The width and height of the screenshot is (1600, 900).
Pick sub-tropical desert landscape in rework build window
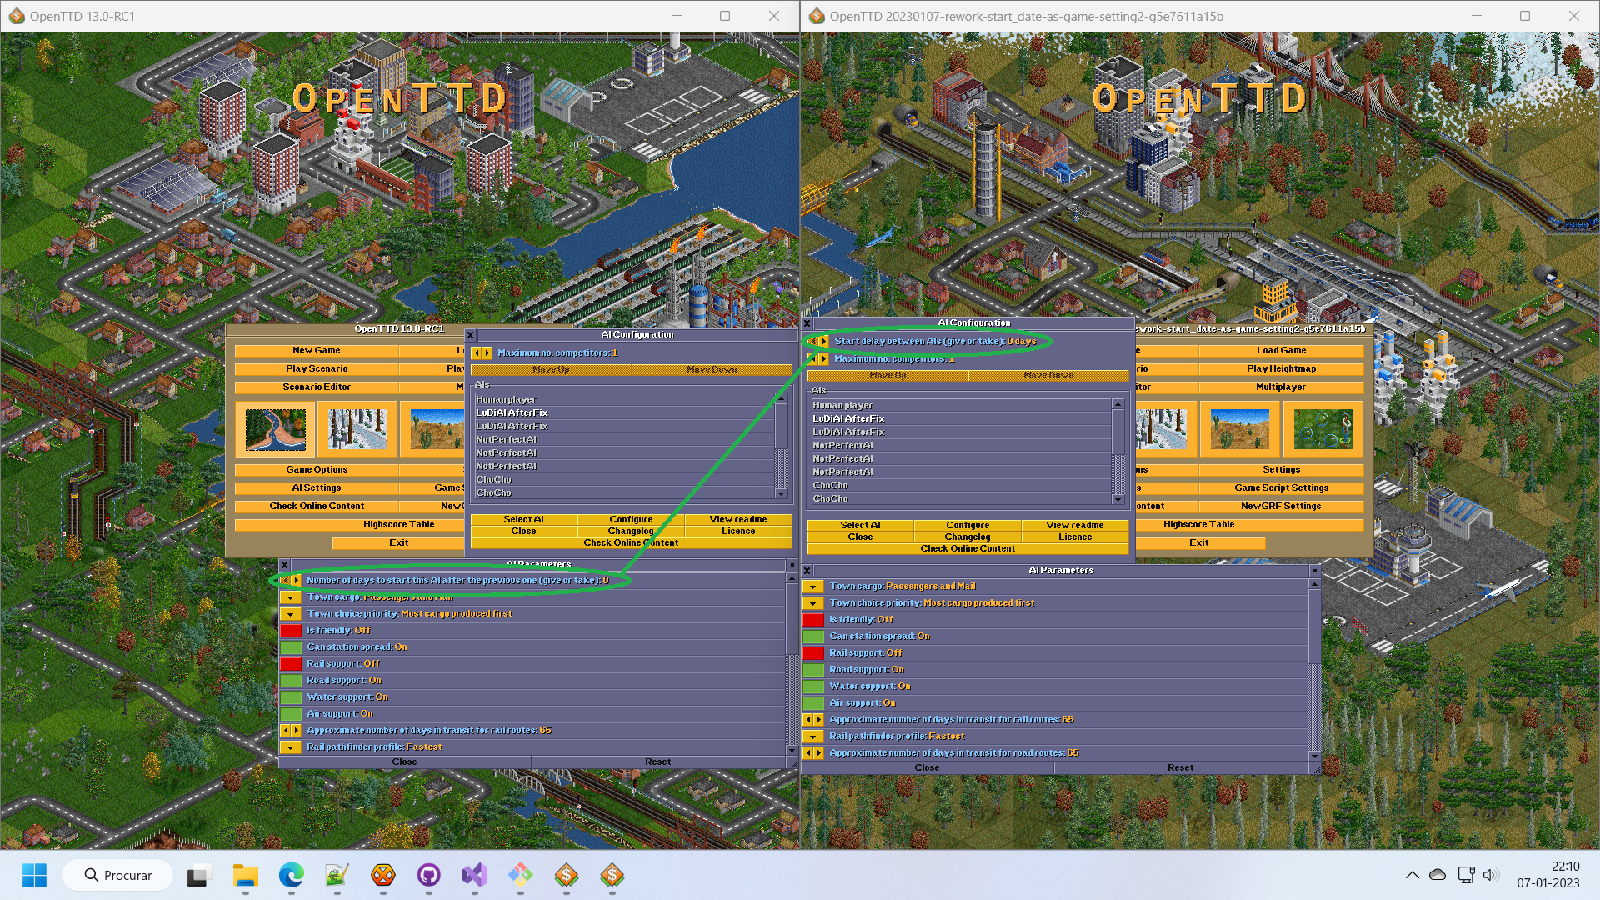pyautogui.click(x=1239, y=429)
